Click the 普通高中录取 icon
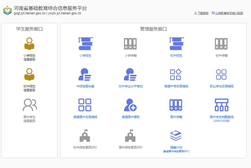The width and height of the screenshot is (251, 168). tap(130, 105)
